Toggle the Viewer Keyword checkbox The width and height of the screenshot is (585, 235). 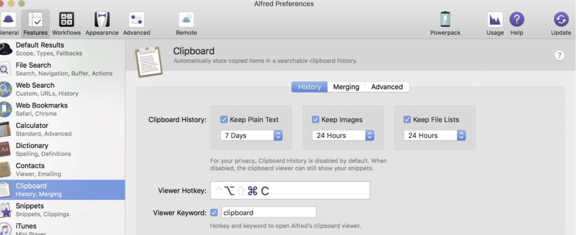point(214,212)
